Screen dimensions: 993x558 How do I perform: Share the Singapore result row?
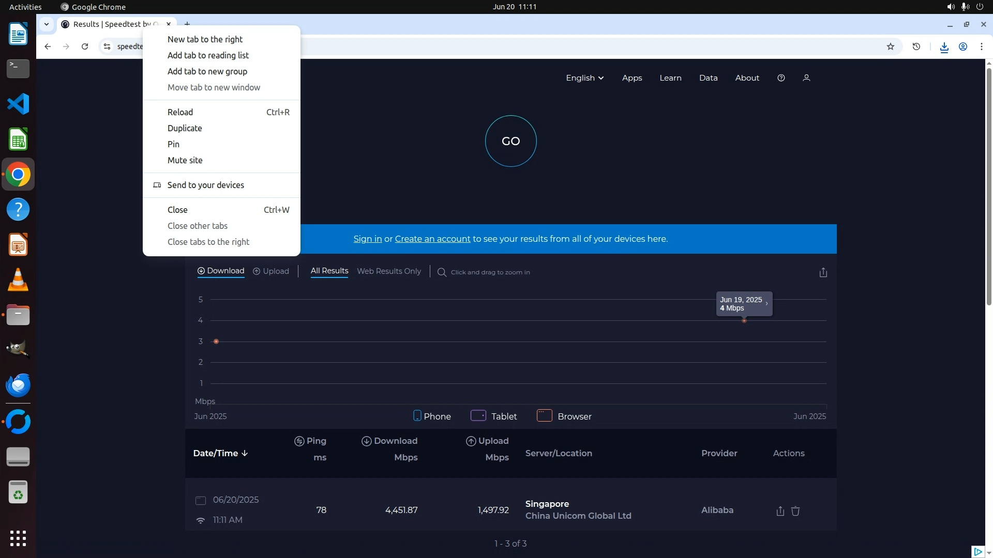pyautogui.click(x=780, y=511)
